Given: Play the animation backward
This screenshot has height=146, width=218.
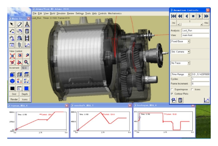Looking at the screenshot, I should tap(187, 16).
